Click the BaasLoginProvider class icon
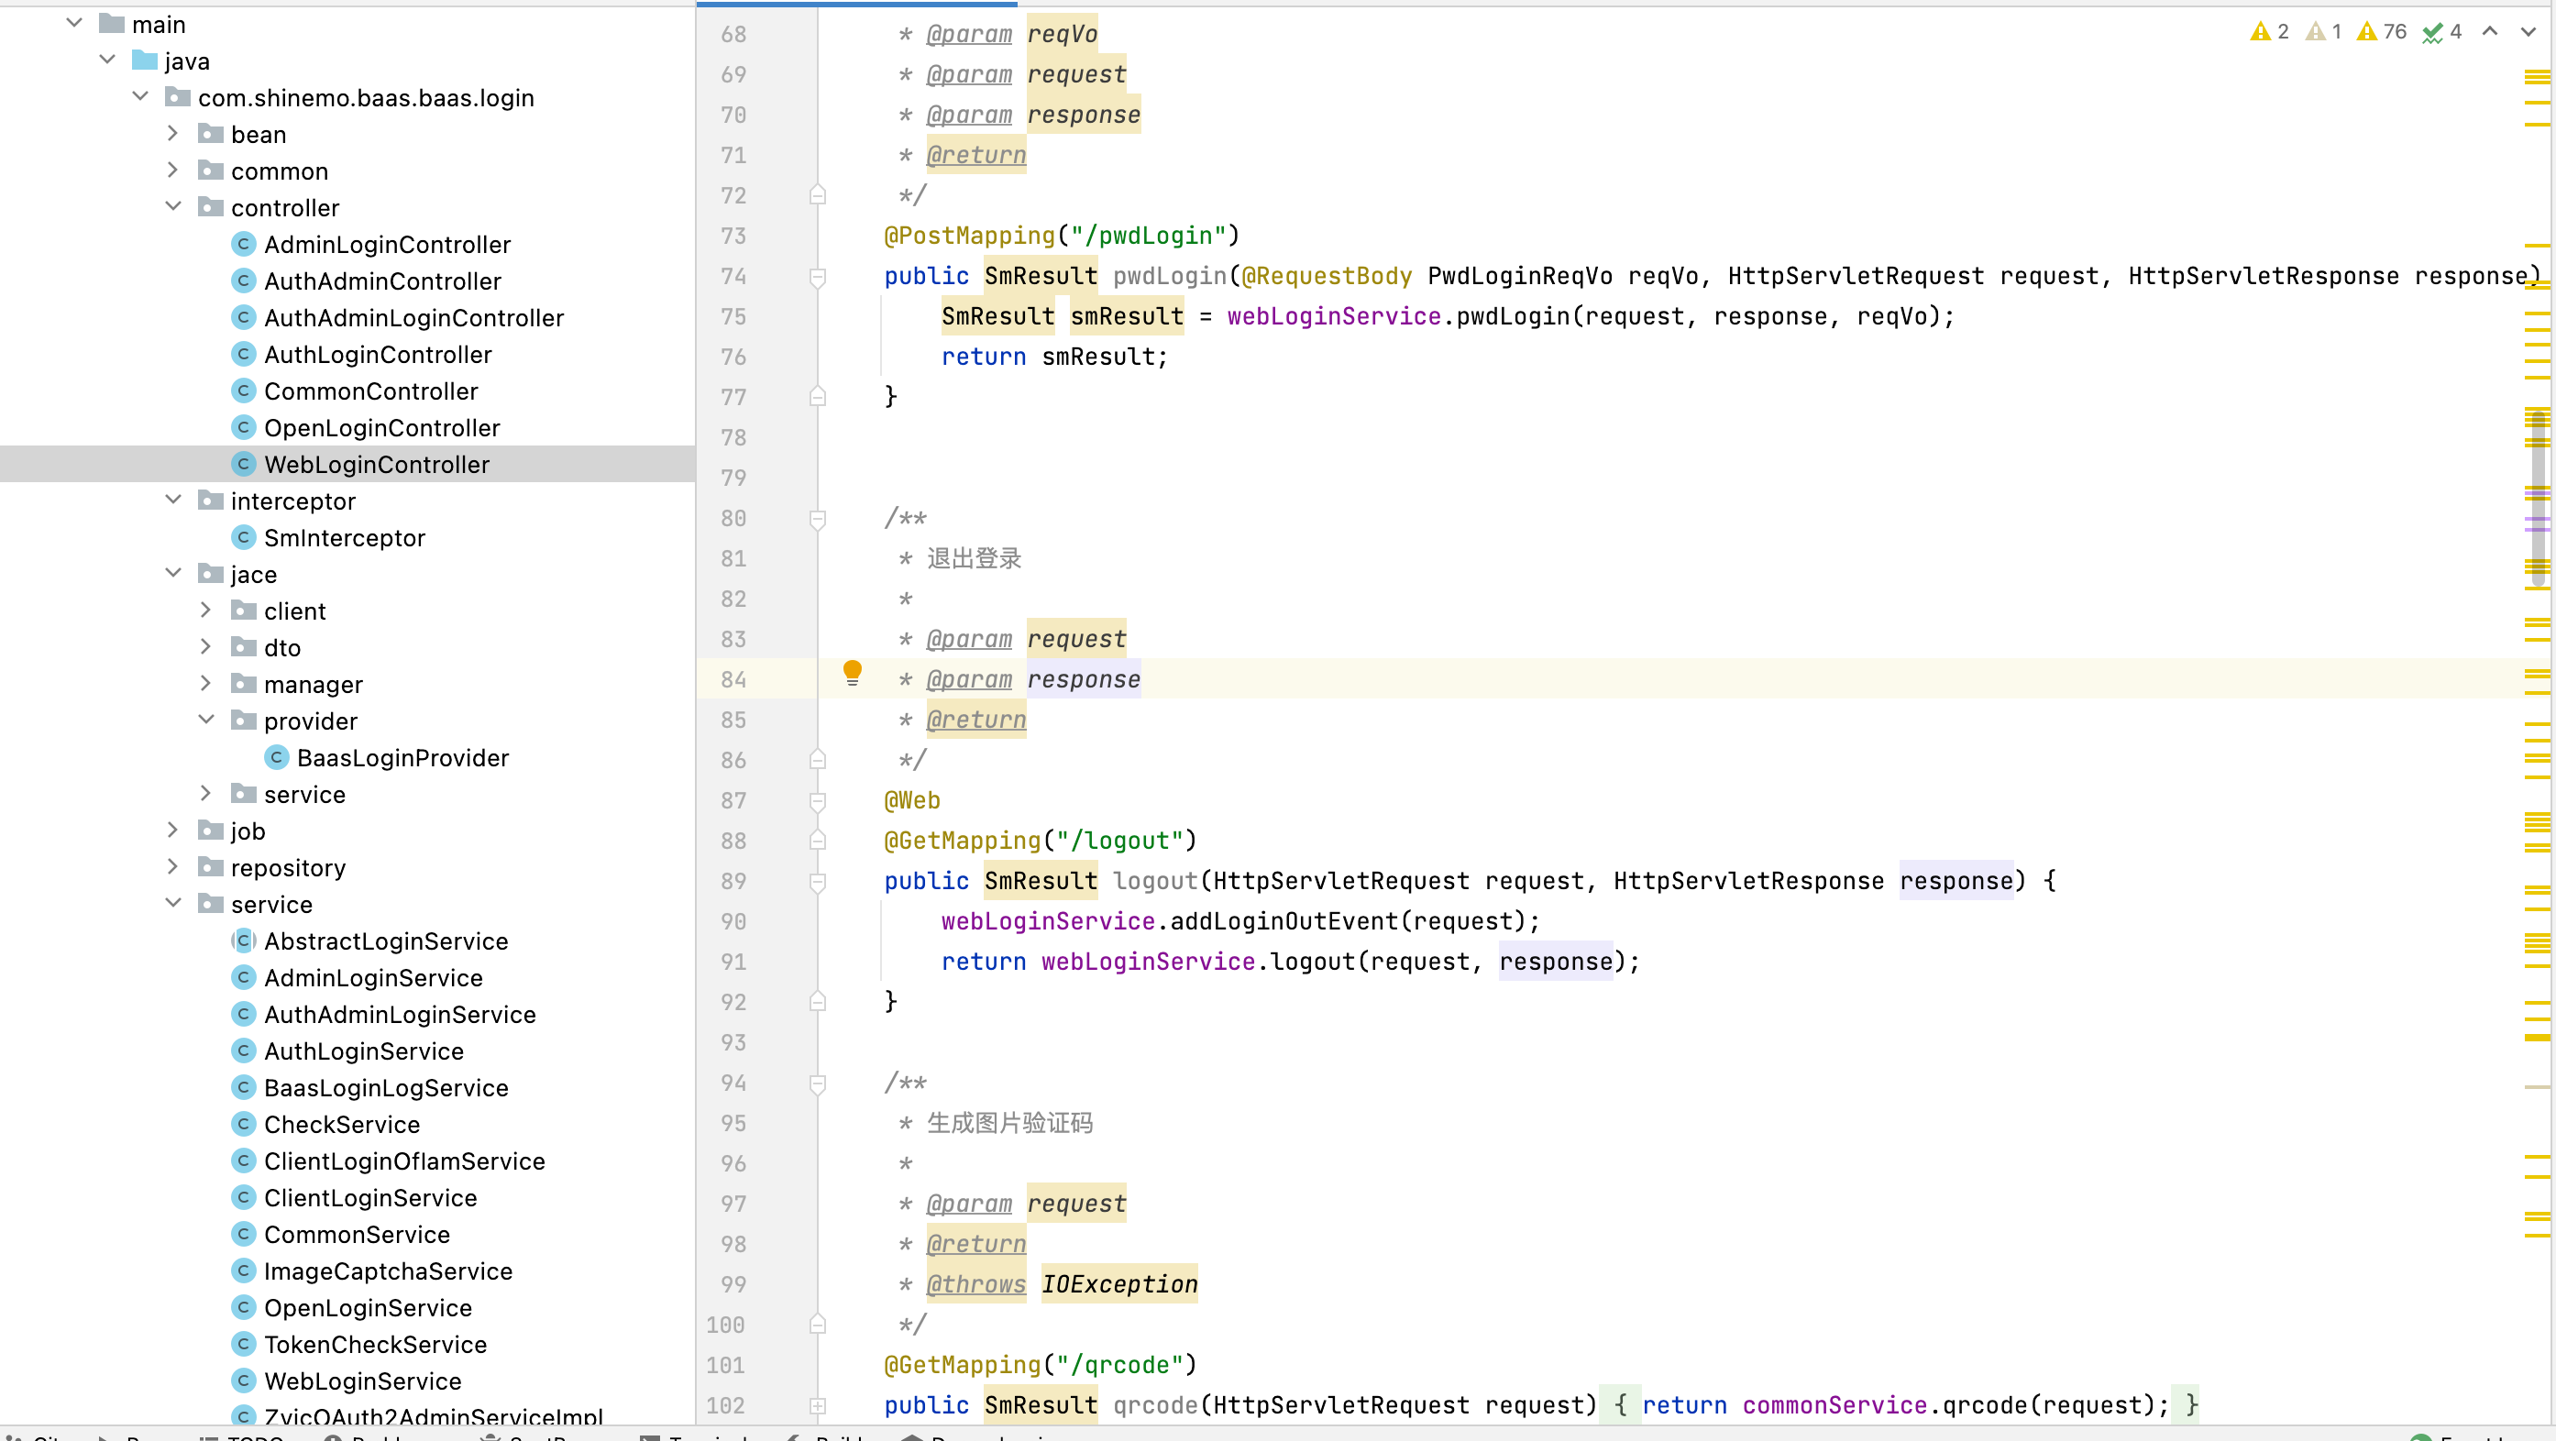 coord(276,757)
